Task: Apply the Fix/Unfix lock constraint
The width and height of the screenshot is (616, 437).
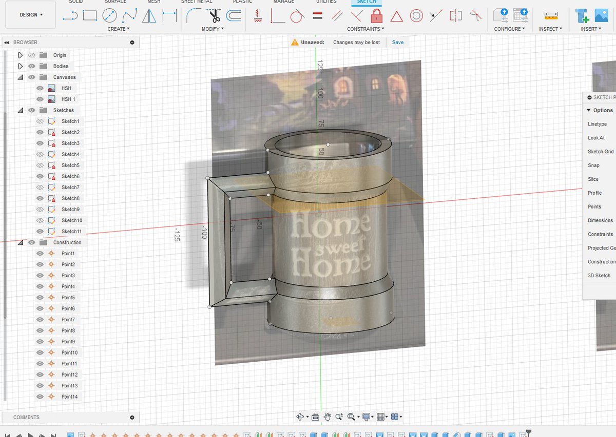Action: click(376, 16)
